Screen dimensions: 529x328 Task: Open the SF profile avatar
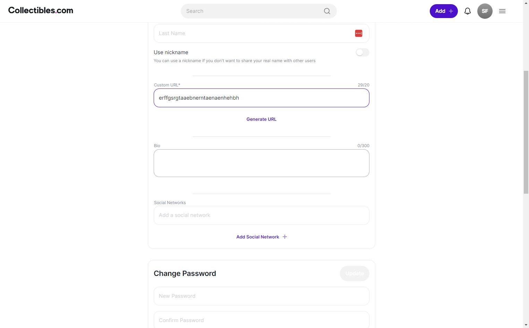(485, 11)
